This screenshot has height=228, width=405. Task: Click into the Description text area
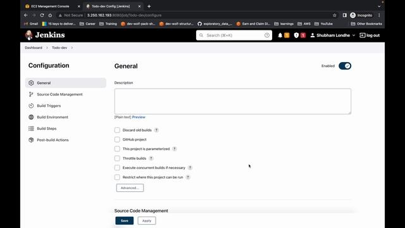tap(233, 101)
